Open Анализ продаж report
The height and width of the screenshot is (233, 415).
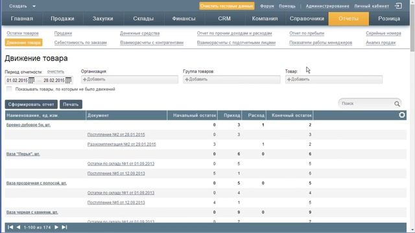381,43
